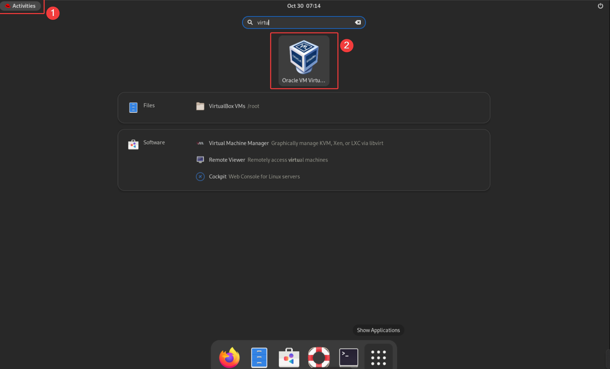
Task: Launch Terminal from the dock
Action: pyautogui.click(x=349, y=357)
